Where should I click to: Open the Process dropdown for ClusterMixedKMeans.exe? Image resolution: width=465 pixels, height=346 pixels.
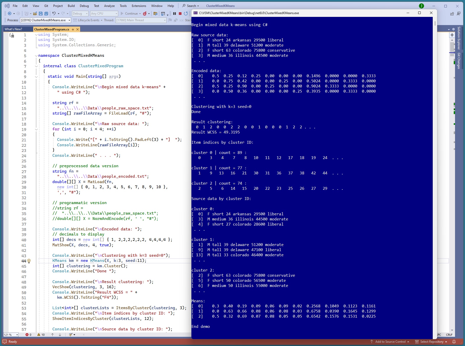[x=69, y=20]
